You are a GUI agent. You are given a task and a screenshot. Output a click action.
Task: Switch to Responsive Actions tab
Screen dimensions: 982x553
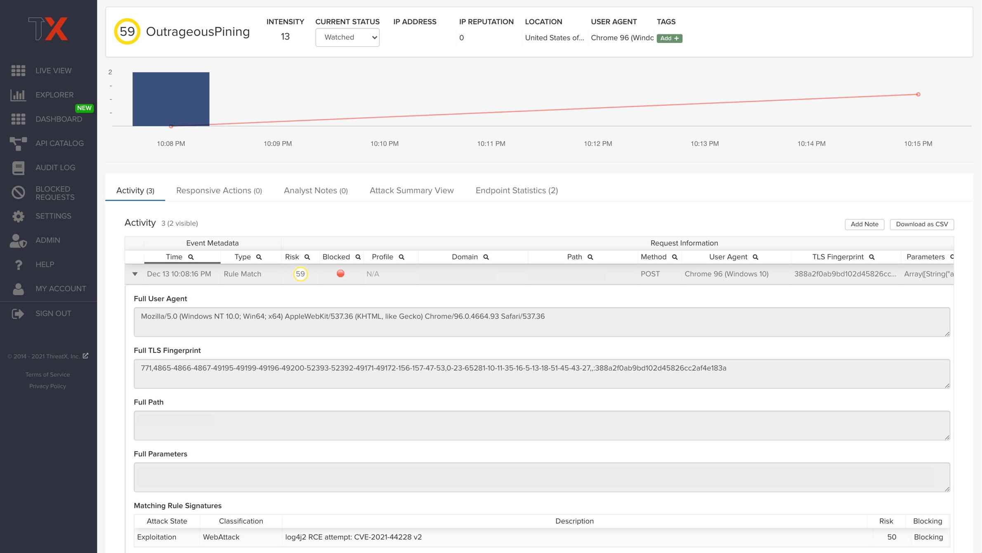pos(219,191)
